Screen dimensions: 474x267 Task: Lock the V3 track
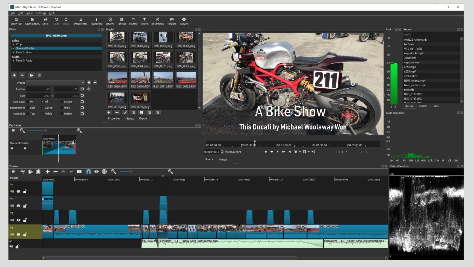25,206
